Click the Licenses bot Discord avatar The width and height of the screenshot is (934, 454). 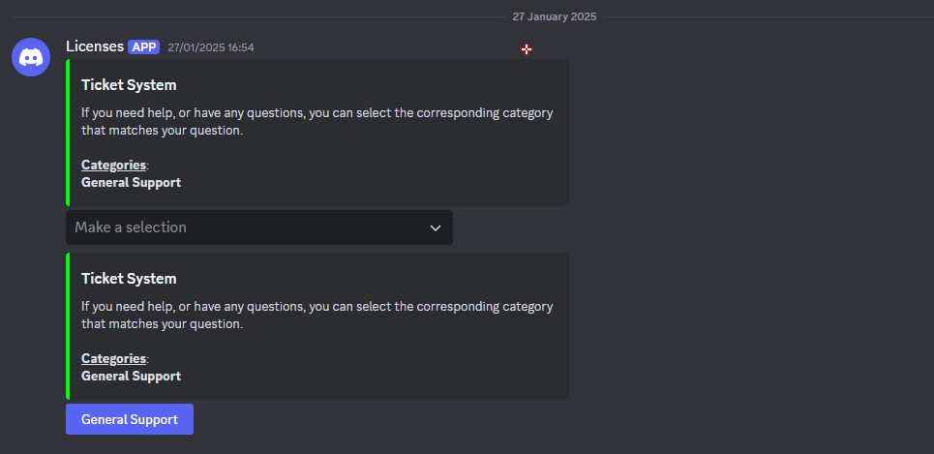[x=31, y=57]
